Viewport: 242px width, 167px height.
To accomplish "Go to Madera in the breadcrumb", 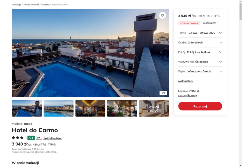I will pos(45,5).
